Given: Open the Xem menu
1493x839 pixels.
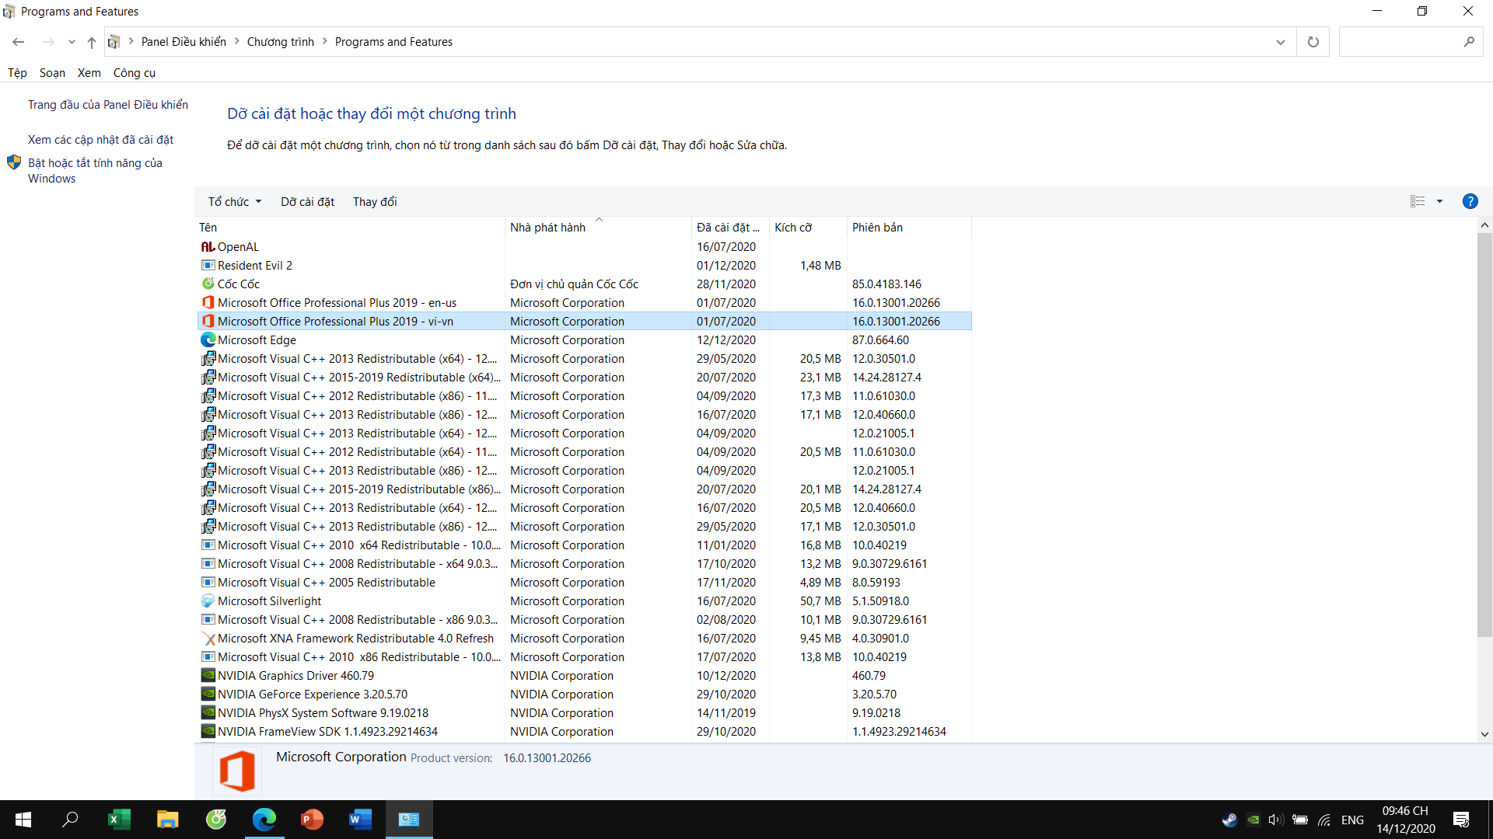Looking at the screenshot, I should point(89,72).
